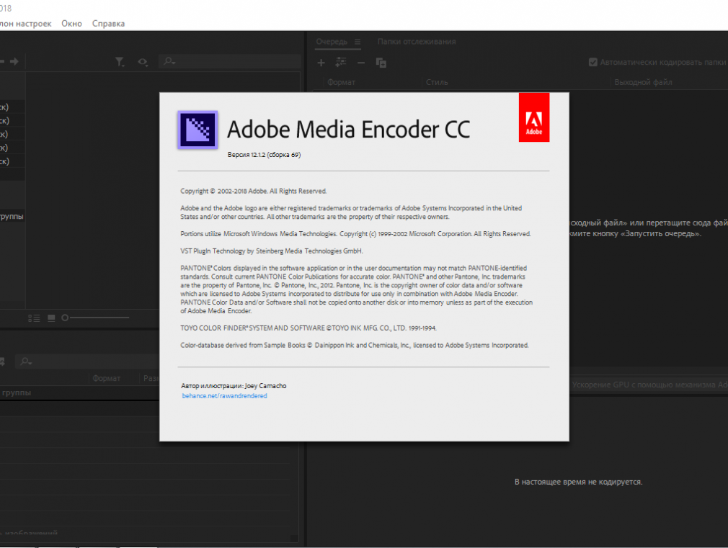
Task: Switch the media browser to thumbnail view
Action: pos(51,318)
